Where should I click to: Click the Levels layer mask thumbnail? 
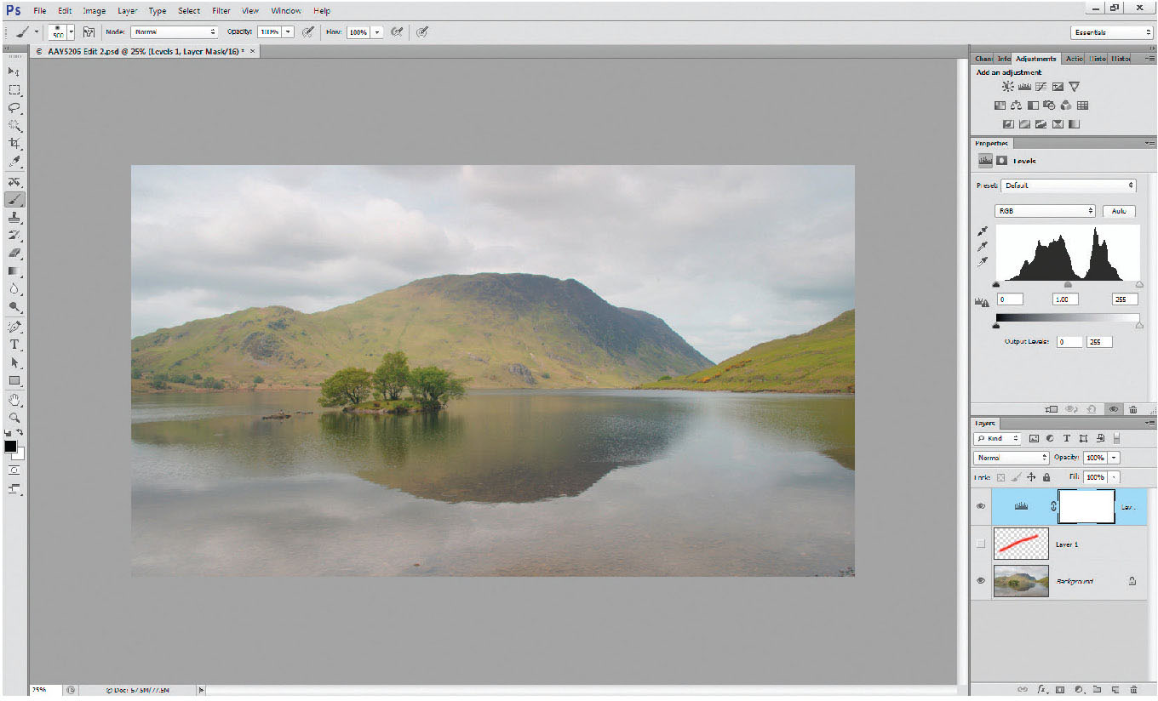pyautogui.click(x=1086, y=506)
